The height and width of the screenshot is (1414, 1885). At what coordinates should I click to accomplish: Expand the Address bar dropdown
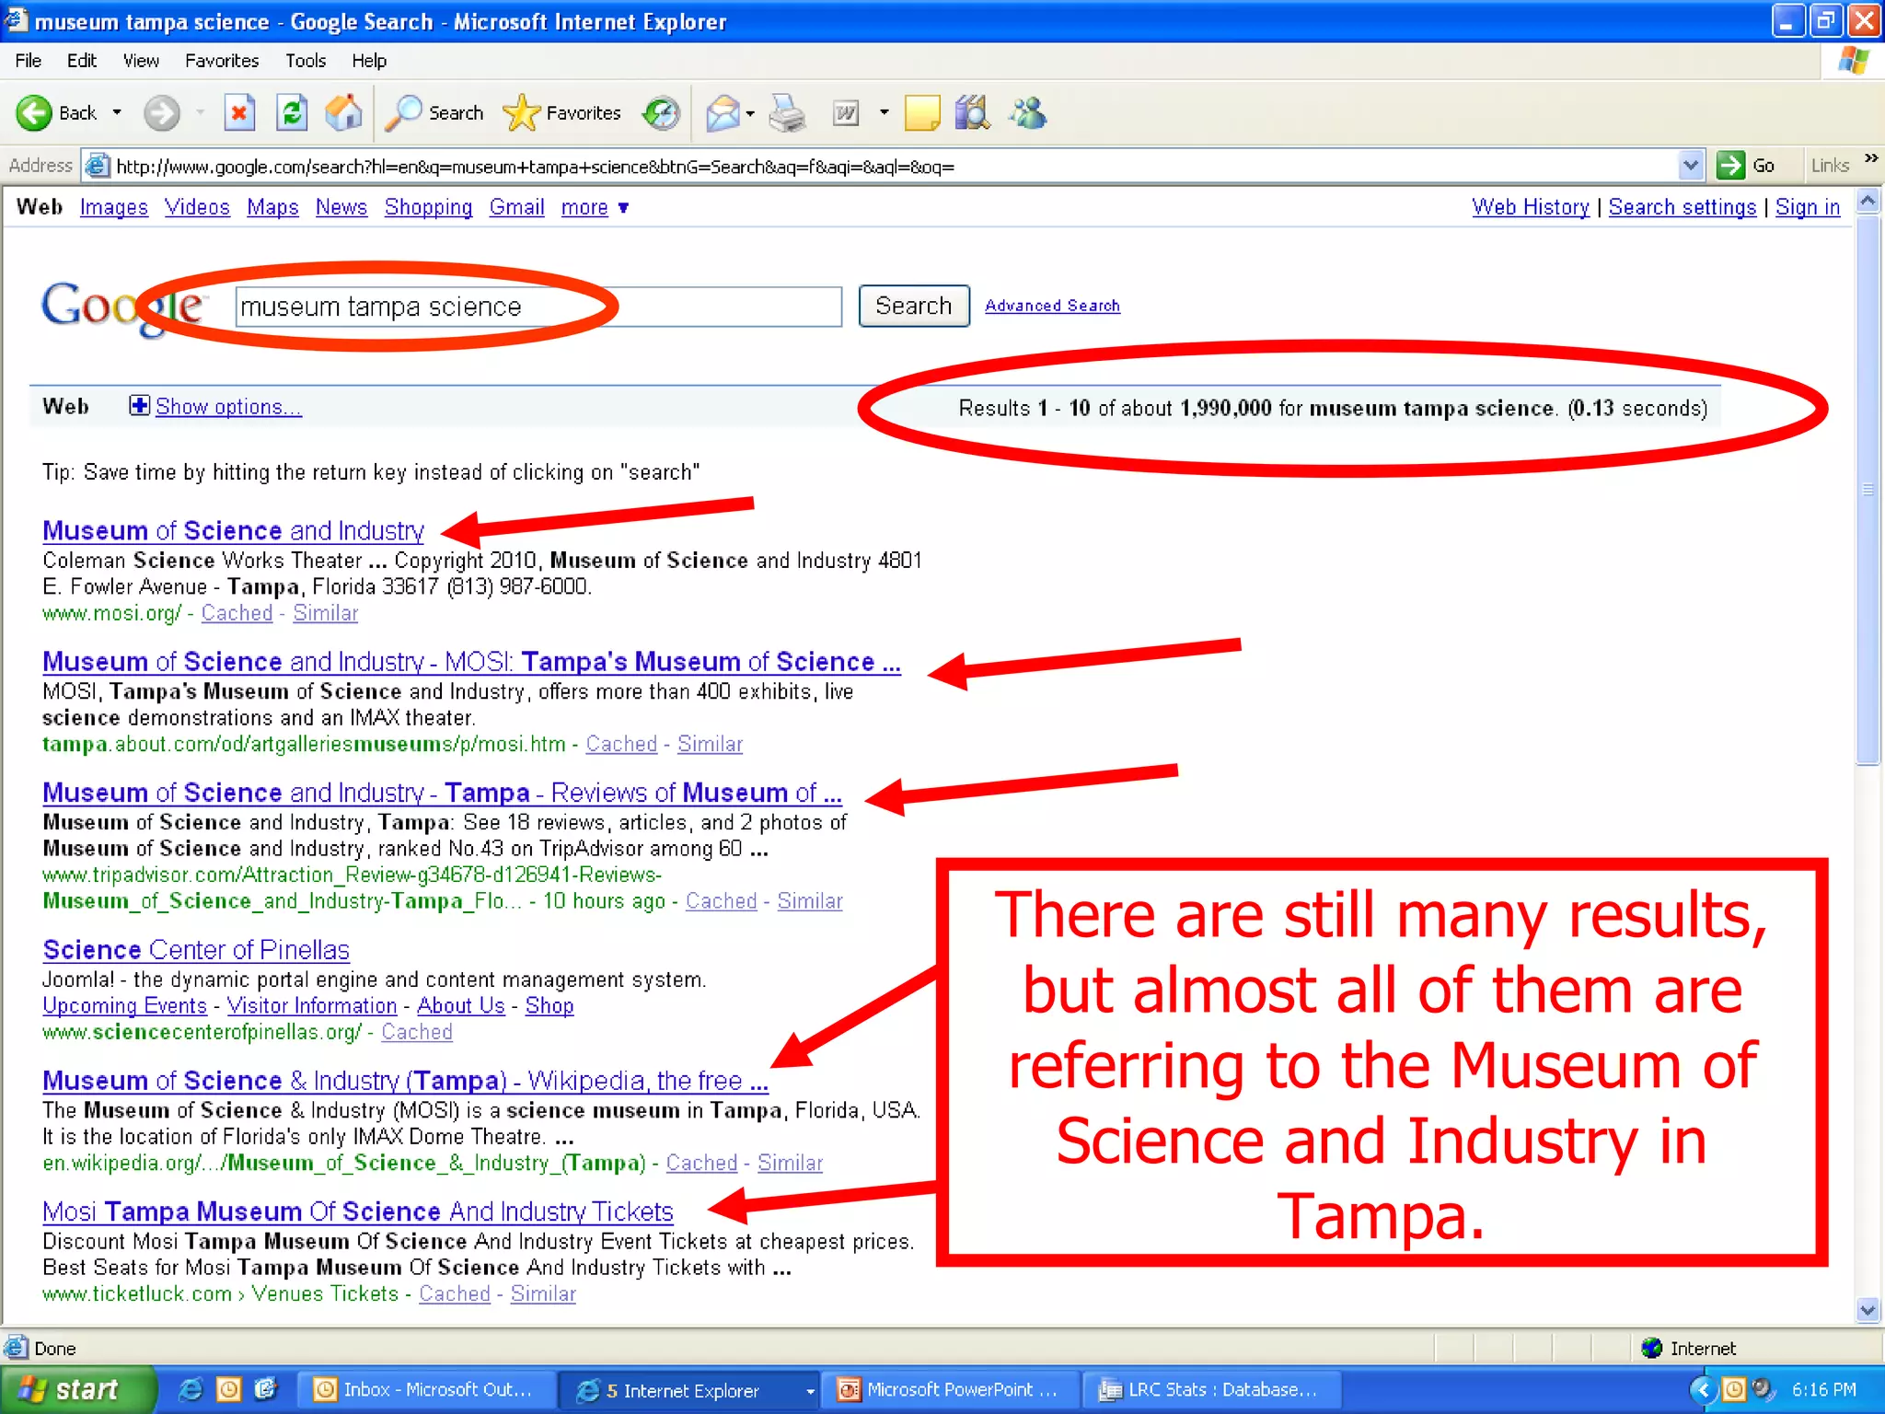click(x=1690, y=166)
